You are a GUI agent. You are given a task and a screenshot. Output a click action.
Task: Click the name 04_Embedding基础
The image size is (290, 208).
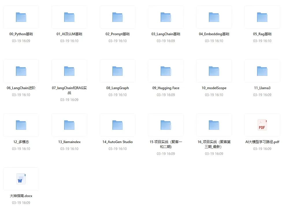tap(214, 34)
